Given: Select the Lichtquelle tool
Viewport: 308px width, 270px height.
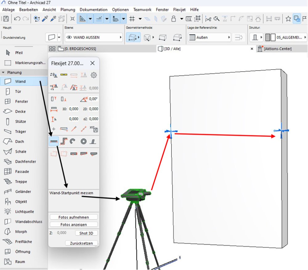Looking at the screenshot, I should coord(24,212).
